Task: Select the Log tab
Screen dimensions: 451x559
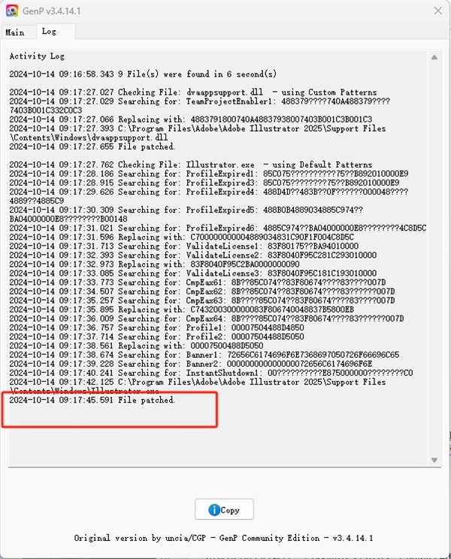Action: tap(49, 32)
